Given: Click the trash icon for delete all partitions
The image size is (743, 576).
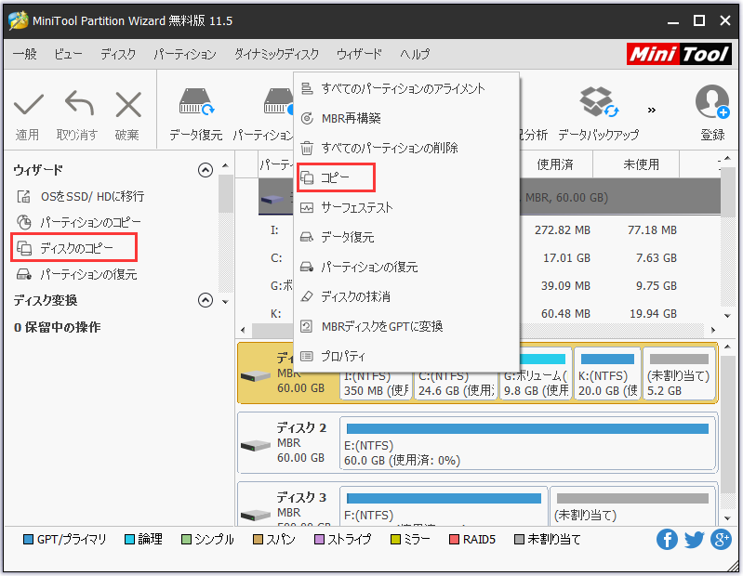Looking at the screenshot, I should click(x=307, y=148).
